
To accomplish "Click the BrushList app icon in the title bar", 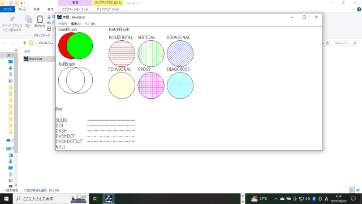I will coord(59,17).
